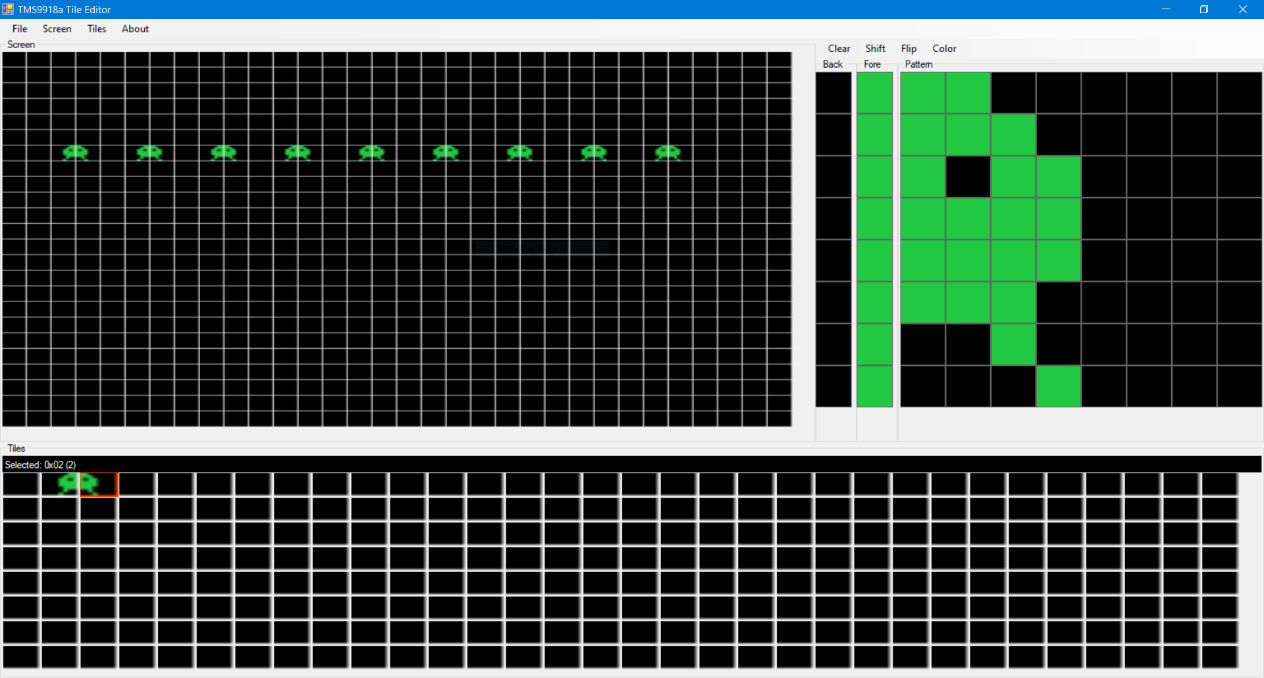Restore down the Tile Editor window

(x=1204, y=9)
